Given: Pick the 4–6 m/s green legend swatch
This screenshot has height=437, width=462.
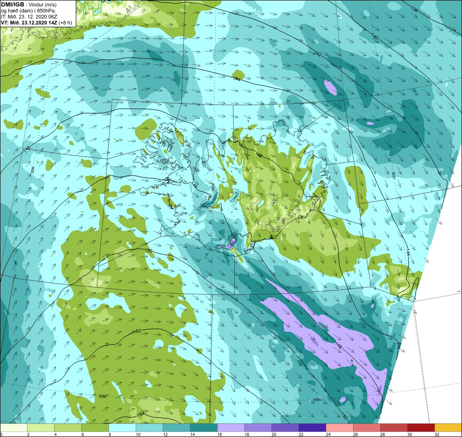Looking at the screenshot, I should coord(68,428).
